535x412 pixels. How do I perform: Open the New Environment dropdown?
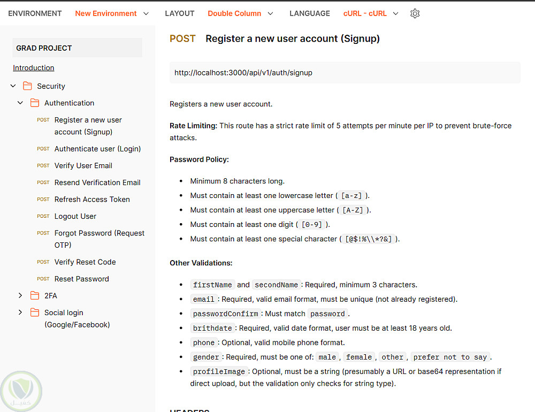[x=112, y=13]
